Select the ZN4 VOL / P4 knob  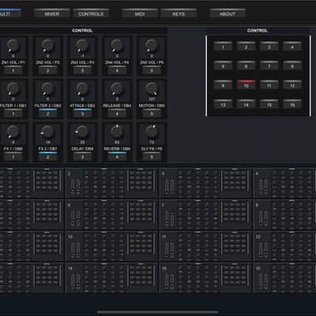click(x=117, y=45)
